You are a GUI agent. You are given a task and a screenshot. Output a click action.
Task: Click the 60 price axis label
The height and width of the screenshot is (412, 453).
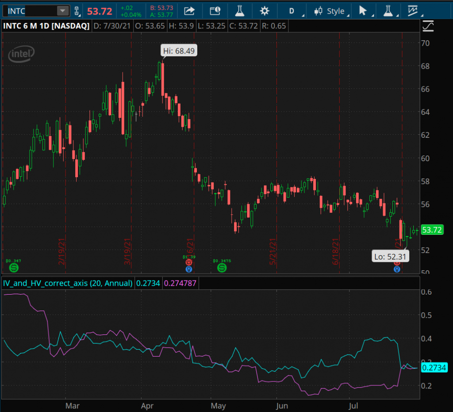425,158
